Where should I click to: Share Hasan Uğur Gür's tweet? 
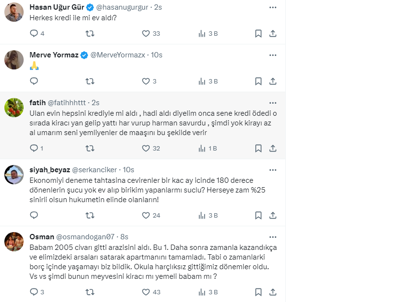pos(273,34)
